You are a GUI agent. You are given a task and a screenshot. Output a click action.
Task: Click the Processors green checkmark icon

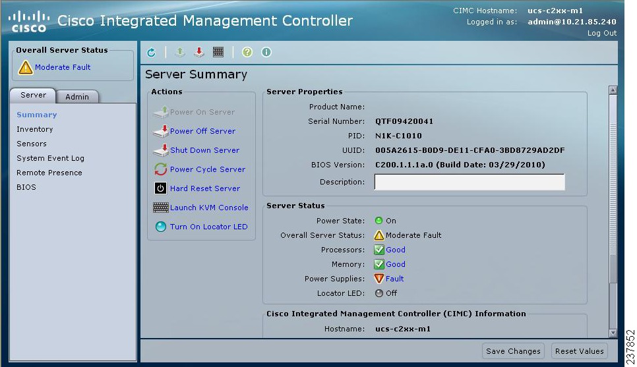coord(379,250)
